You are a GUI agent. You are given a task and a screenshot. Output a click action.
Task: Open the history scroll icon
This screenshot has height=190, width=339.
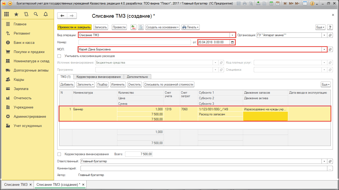click(26, 14)
